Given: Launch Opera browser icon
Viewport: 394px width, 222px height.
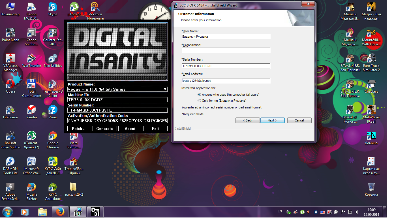Looking at the screenshot, I should click(10, 87).
